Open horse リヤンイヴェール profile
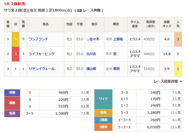187x133 pixels. pyautogui.click(x=41, y=69)
